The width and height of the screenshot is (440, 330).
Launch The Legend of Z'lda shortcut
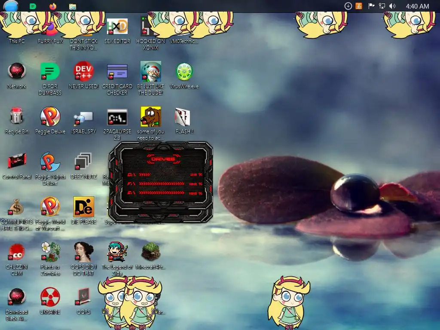(117, 259)
